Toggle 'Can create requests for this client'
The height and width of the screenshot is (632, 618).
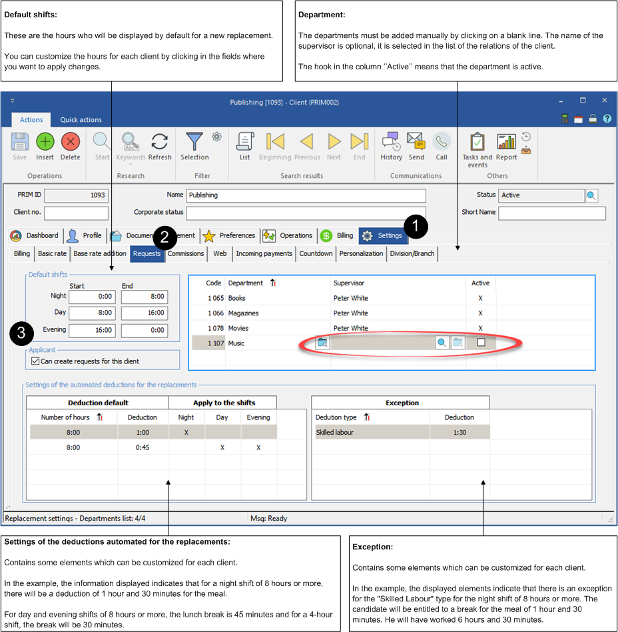click(35, 361)
